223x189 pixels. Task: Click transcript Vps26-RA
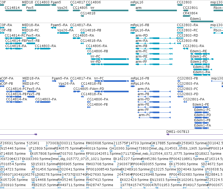(x=66, y=30)
